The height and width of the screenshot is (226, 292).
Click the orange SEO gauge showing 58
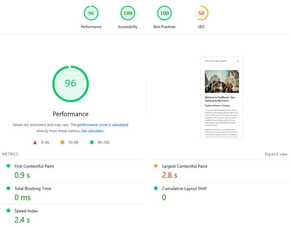pos(201,13)
